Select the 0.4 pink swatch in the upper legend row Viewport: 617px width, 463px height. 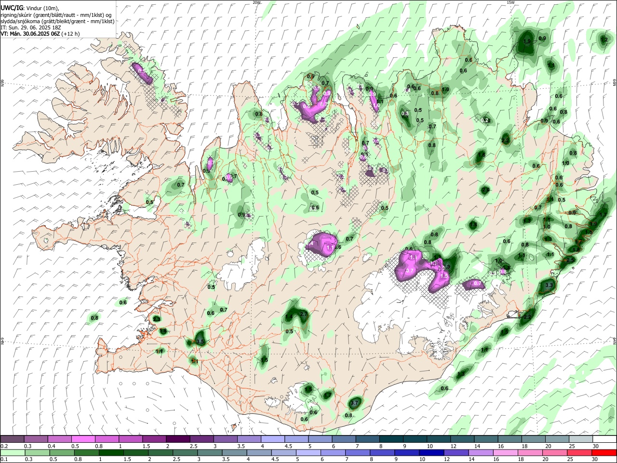(59, 439)
